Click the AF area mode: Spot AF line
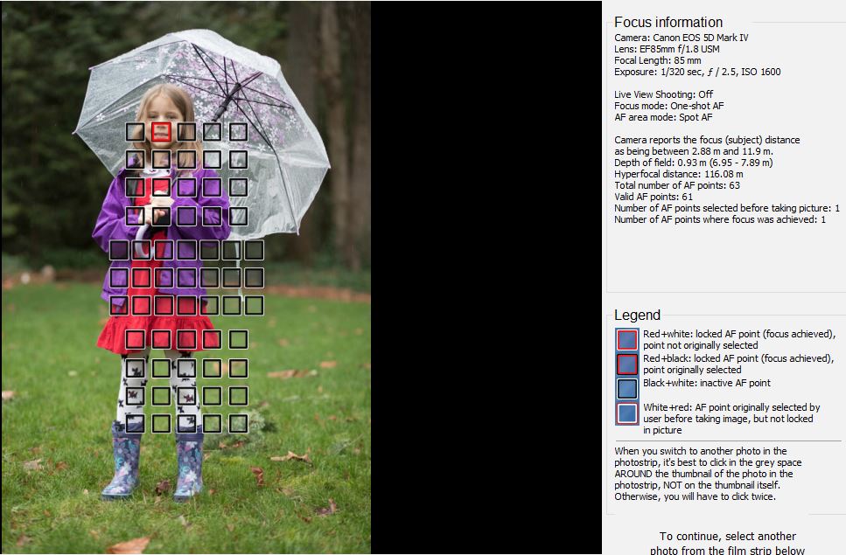 pos(663,117)
